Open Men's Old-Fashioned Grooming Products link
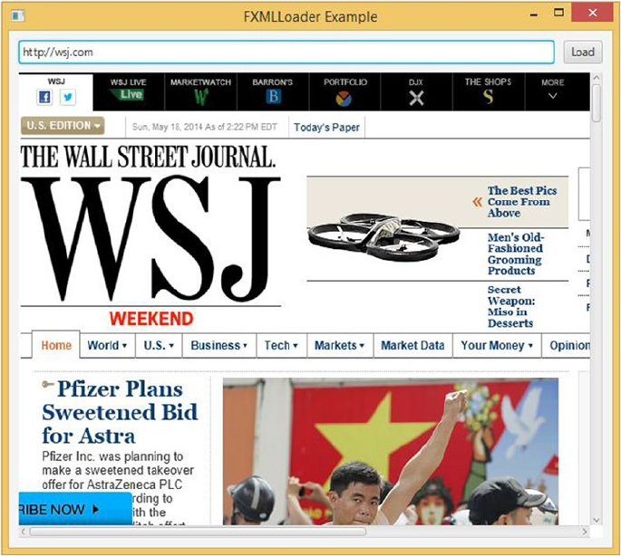Image resolution: width=621 pixels, height=556 pixels. pyautogui.click(x=516, y=254)
